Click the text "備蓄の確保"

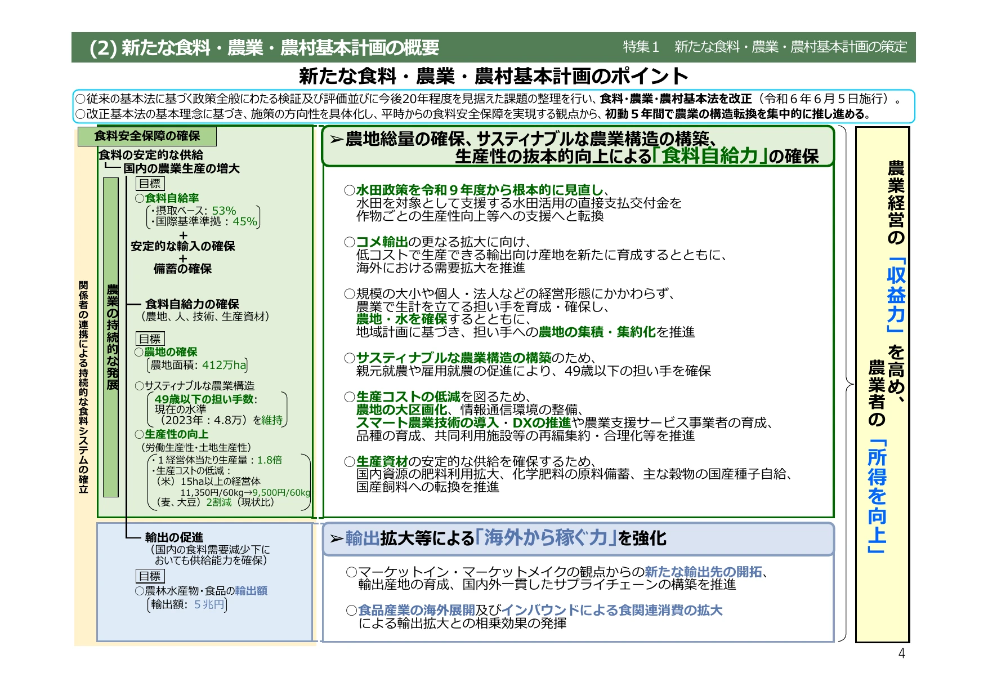(182, 269)
